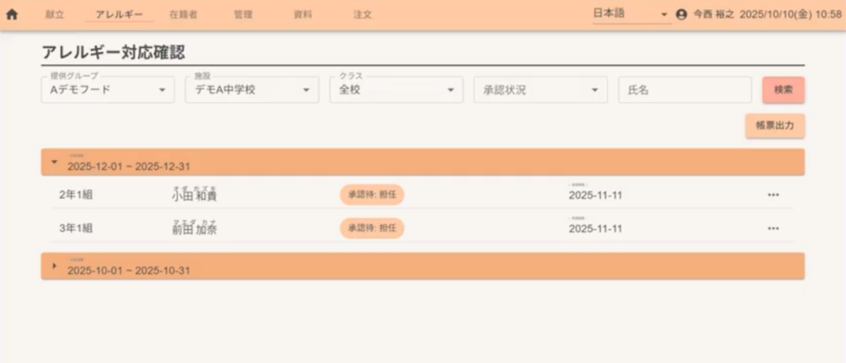This screenshot has width=846, height=363.
Task: Change the language from the 日本語 selector
Action: [631, 15]
